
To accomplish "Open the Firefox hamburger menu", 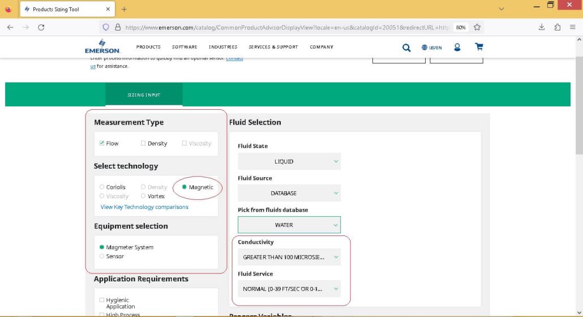I will click(573, 27).
